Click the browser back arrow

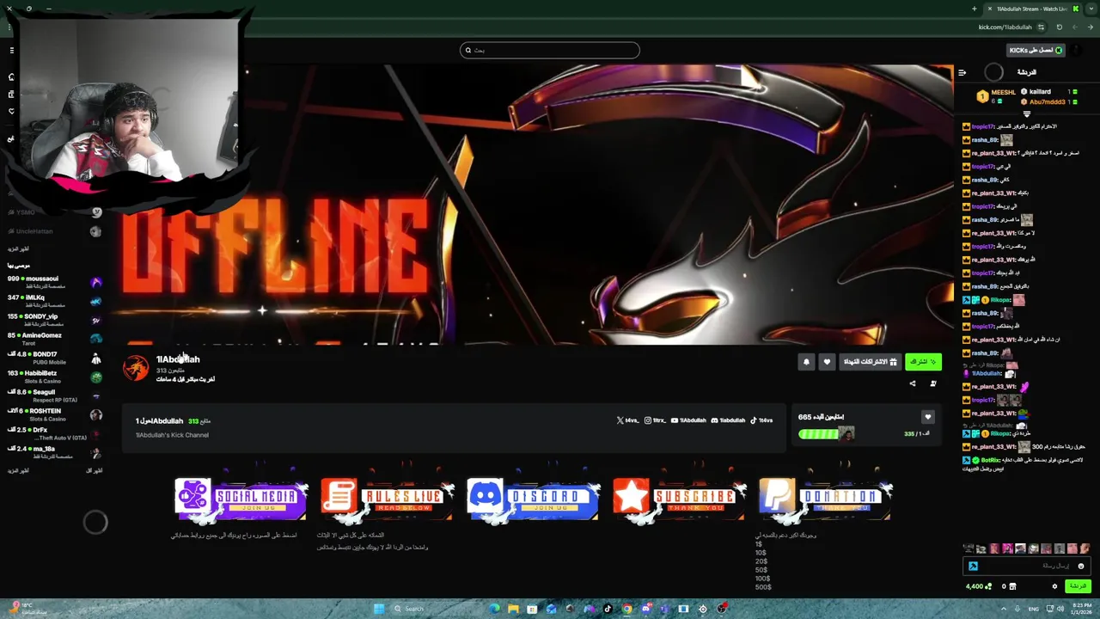click(x=1090, y=27)
